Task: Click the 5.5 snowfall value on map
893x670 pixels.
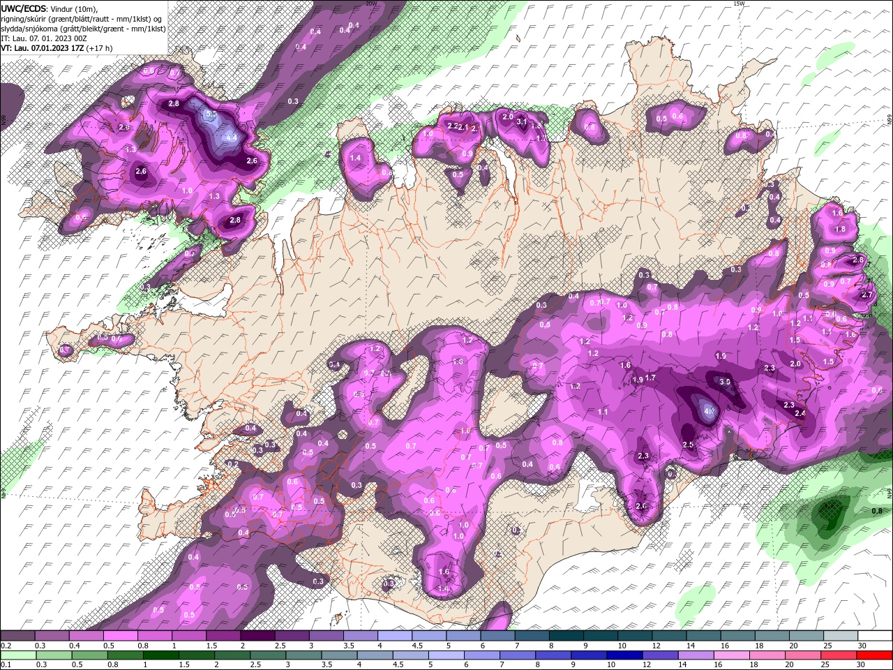Action: 211,114
